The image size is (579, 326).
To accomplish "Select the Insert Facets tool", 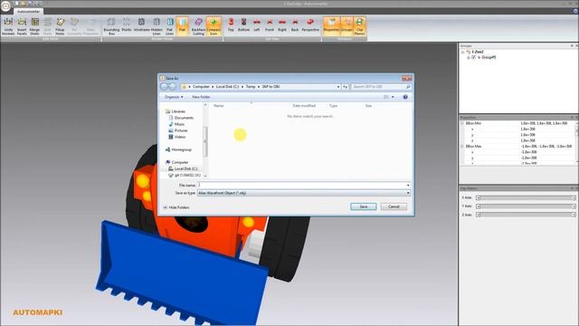I will pos(22,26).
